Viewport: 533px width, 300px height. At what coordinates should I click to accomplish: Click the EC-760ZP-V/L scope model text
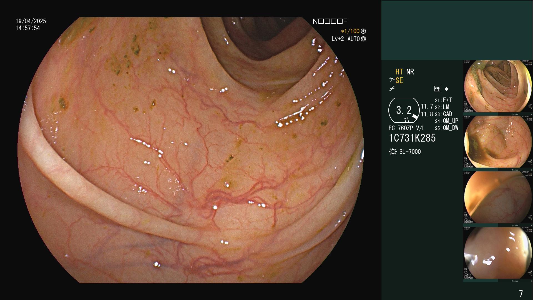click(407, 128)
